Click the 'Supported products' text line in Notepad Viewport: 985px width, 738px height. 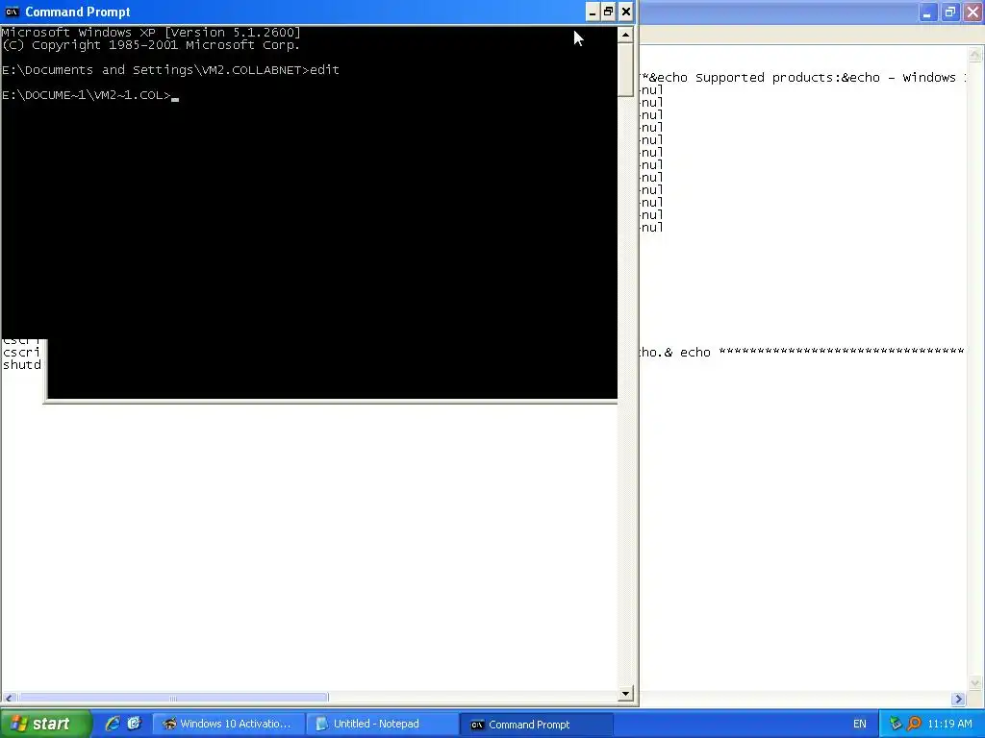click(801, 78)
